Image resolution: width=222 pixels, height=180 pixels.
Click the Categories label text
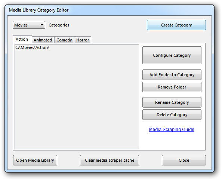[x=59, y=25]
